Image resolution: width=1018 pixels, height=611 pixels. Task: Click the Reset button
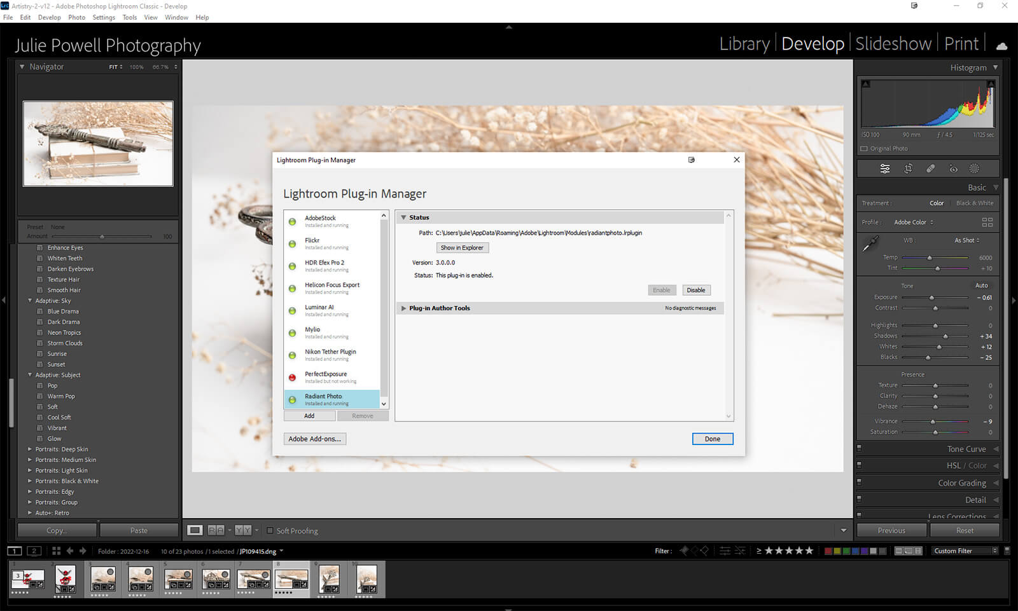coord(965,530)
